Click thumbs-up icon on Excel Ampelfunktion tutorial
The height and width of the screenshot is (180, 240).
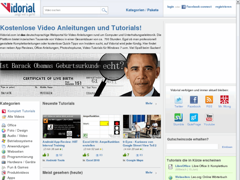tap(85, 155)
